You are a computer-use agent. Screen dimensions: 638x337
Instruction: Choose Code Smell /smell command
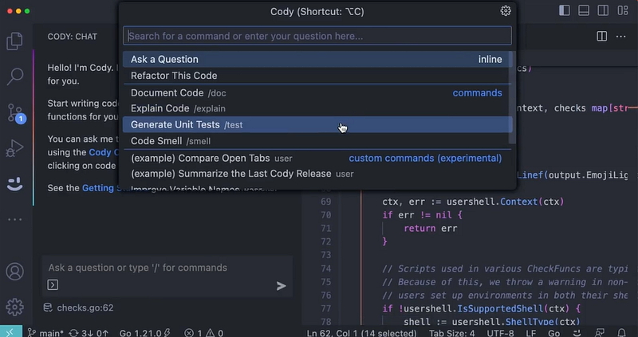tap(316, 141)
